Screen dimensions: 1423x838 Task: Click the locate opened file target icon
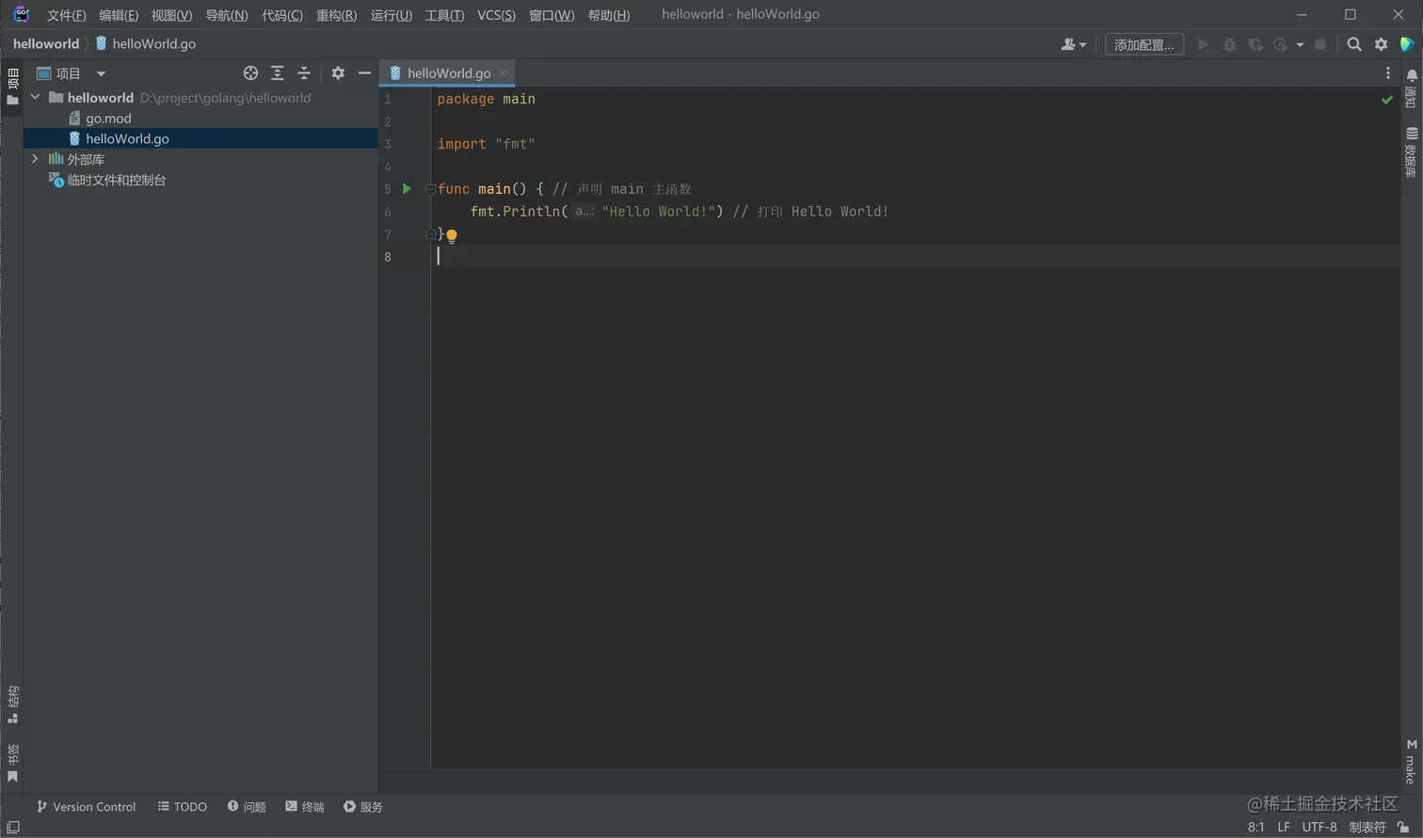[250, 72]
